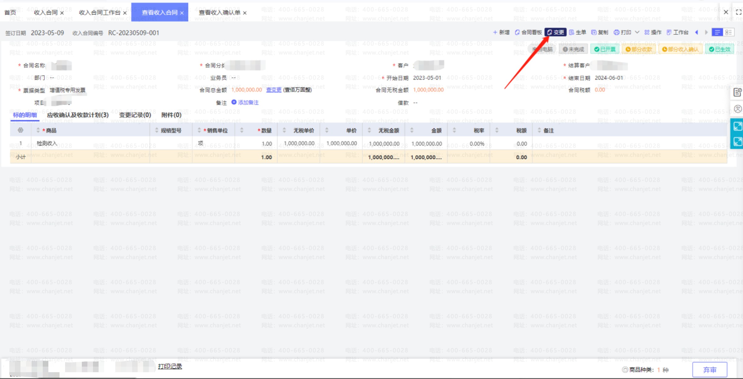Expand the 打印 print dropdown arrow

pyautogui.click(x=637, y=32)
